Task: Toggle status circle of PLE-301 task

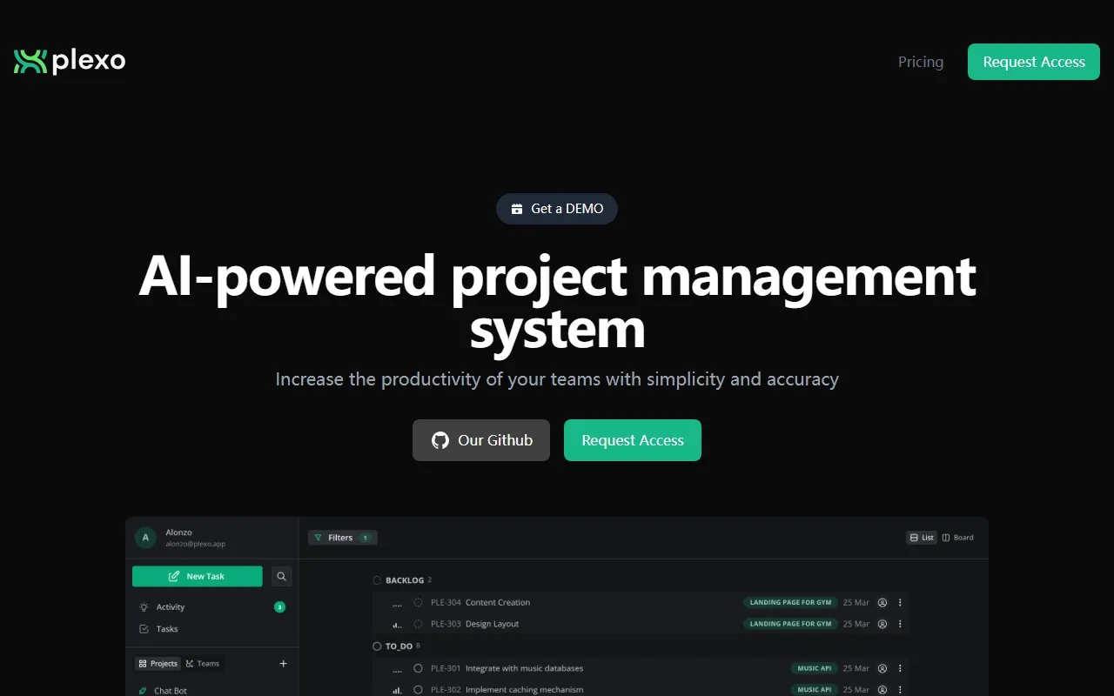Action: [x=418, y=668]
